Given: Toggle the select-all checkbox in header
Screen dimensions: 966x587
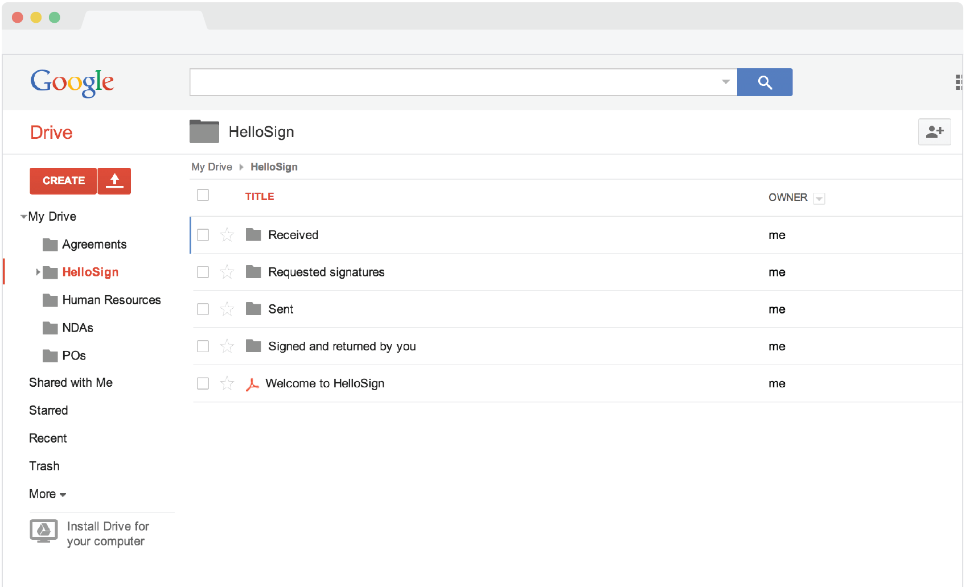Looking at the screenshot, I should point(203,195).
